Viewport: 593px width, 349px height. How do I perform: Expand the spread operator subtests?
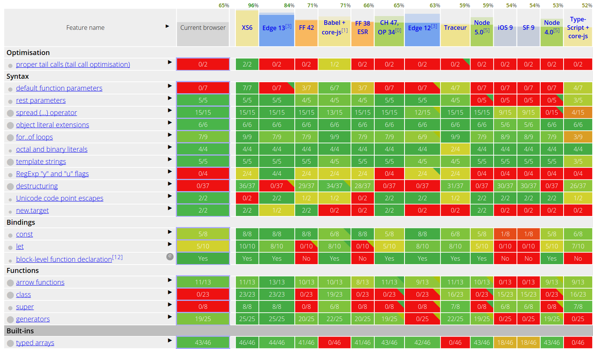[x=169, y=110]
